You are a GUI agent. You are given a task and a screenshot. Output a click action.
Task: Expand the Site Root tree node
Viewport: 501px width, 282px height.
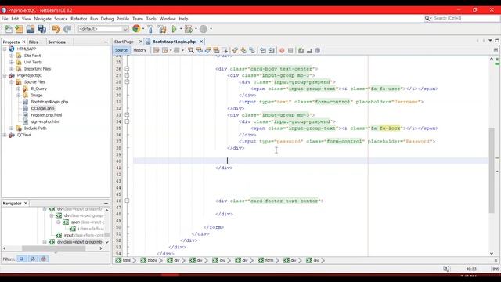pyautogui.click(x=12, y=56)
